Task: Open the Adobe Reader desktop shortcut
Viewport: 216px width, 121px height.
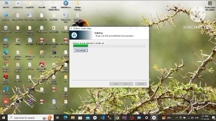Action: point(6,79)
